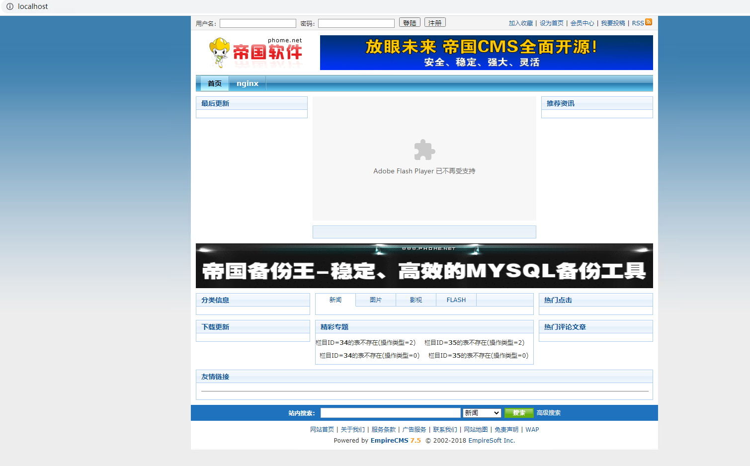750x466 pixels.
Task: Switch to the 图片 content tab
Action: pyautogui.click(x=375, y=300)
